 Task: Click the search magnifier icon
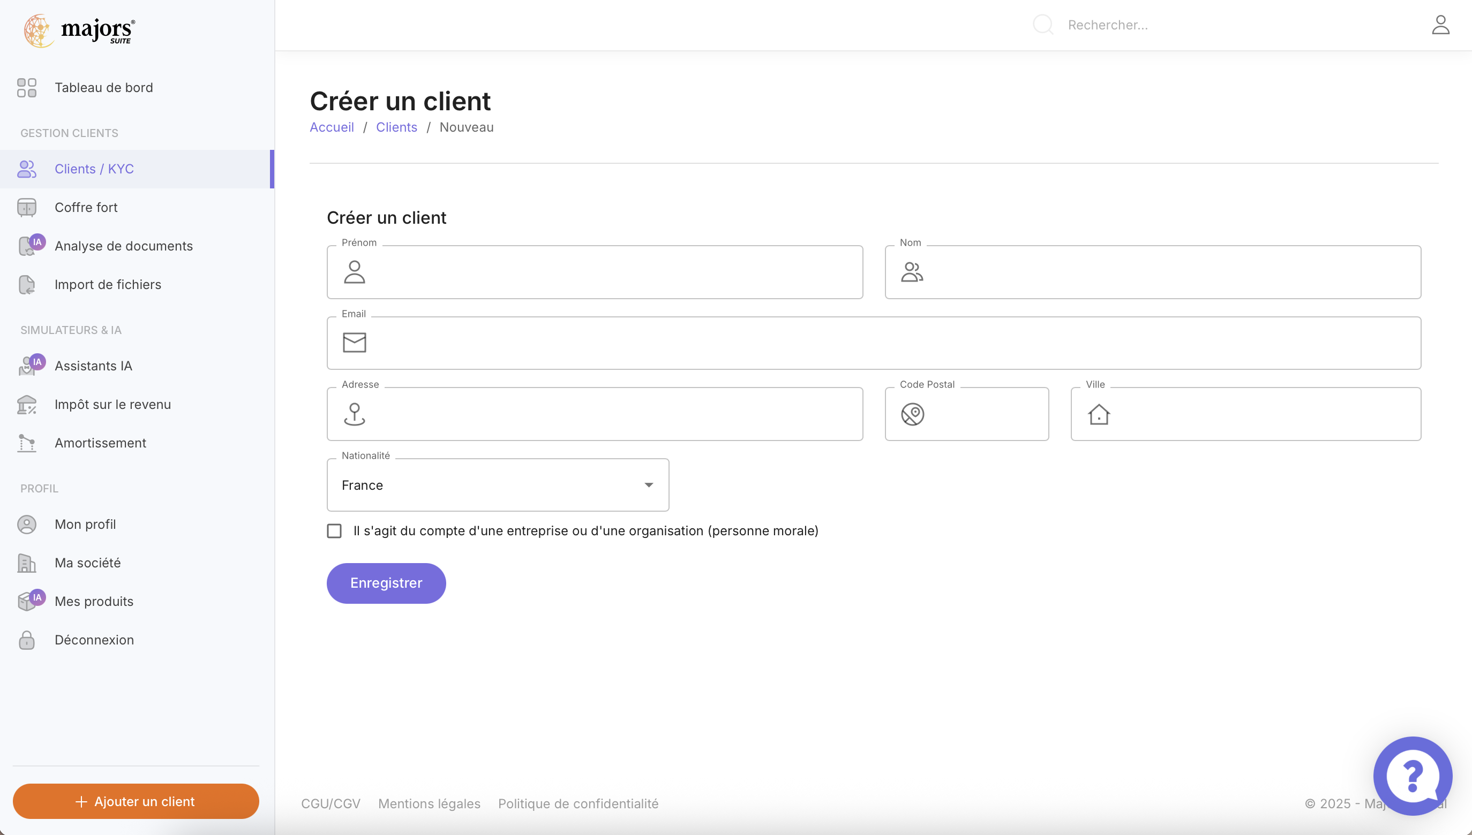1042,25
